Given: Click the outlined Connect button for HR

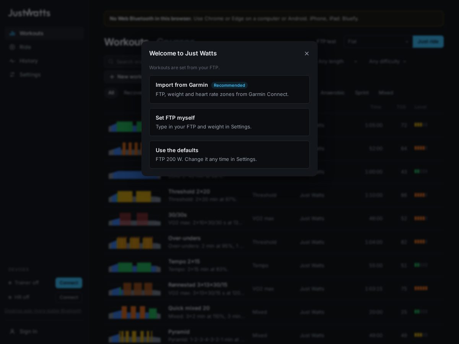Looking at the screenshot, I should (x=69, y=297).
